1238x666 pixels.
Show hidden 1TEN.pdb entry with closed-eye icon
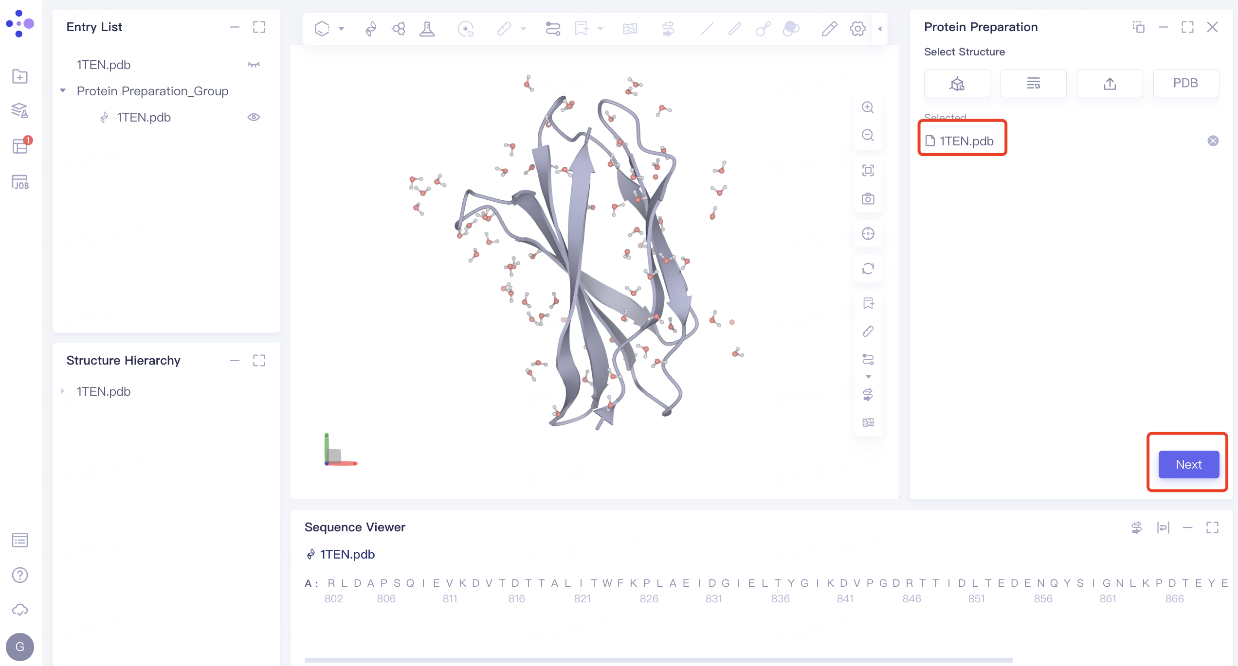[x=254, y=65]
